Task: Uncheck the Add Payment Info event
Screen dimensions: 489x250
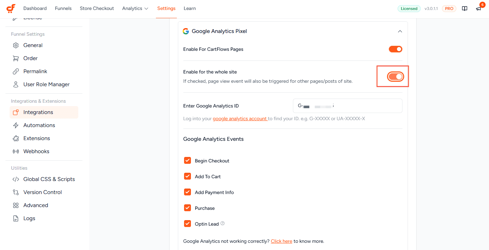Action: [x=187, y=192]
